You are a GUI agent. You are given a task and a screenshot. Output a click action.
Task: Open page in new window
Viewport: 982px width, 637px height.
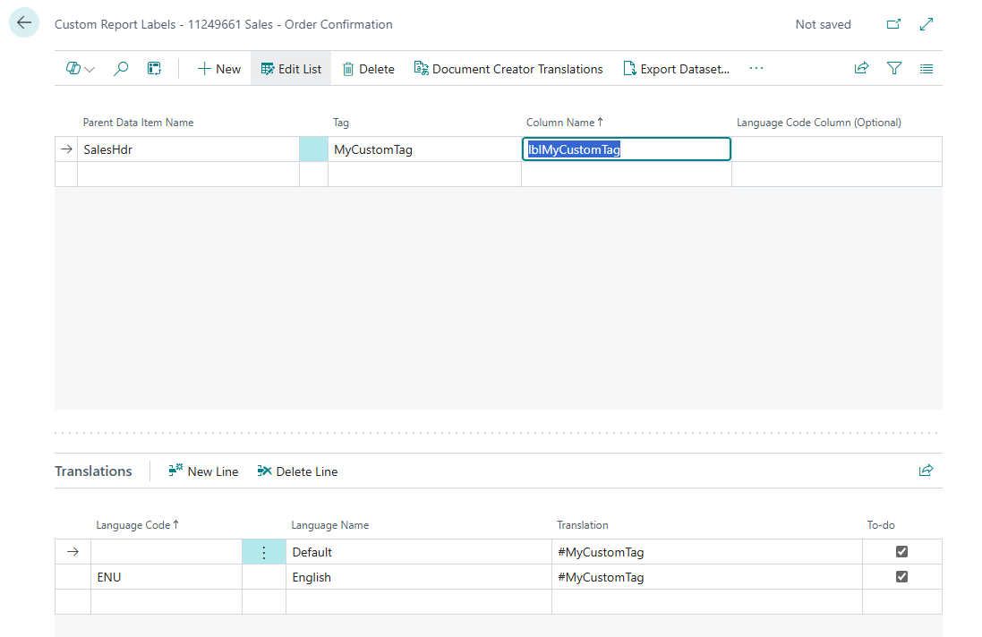pyautogui.click(x=893, y=24)
